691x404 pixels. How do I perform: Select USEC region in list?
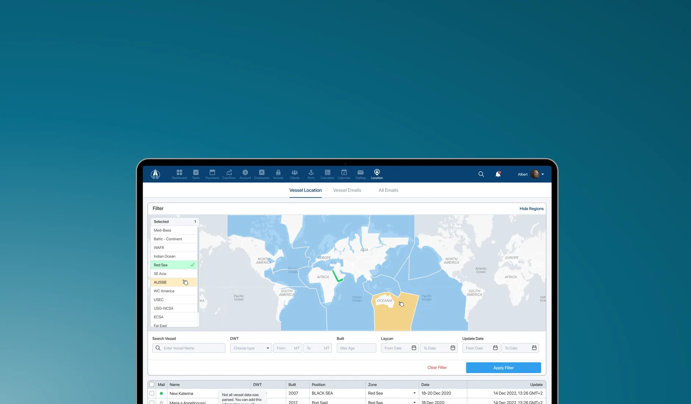click(x=173, y=300)
